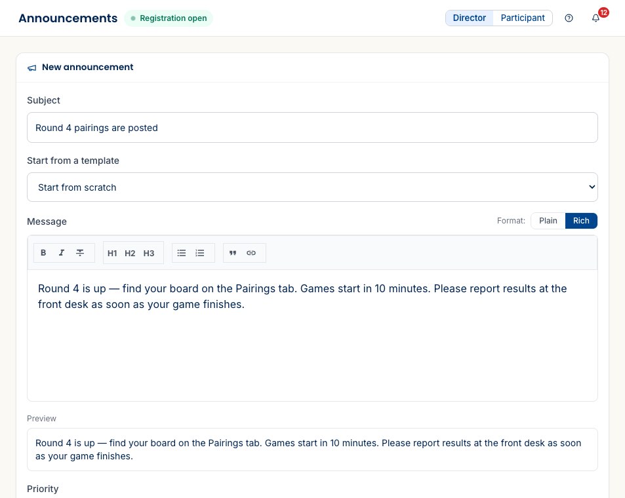Open notifications bell with 12 badge

coord(596,18)
